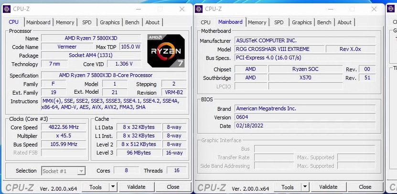Minimize the Mainboard CPU-Z window

tap(331, 9)
